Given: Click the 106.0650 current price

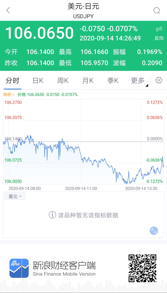Looking at the screenshot, I should (39, 33).
